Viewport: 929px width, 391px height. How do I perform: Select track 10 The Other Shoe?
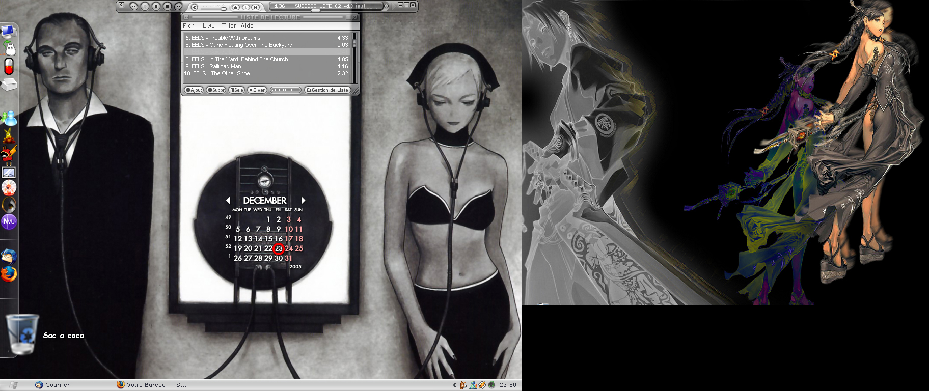click(267, 73)
